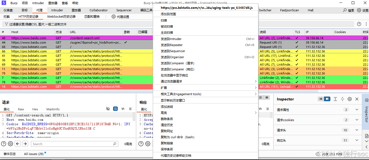
Task: Select row 14 in history table
Action: point(76,87)
